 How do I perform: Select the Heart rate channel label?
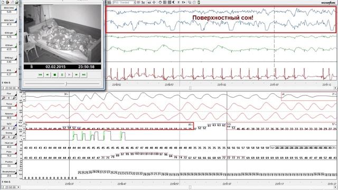coord(9,143)
